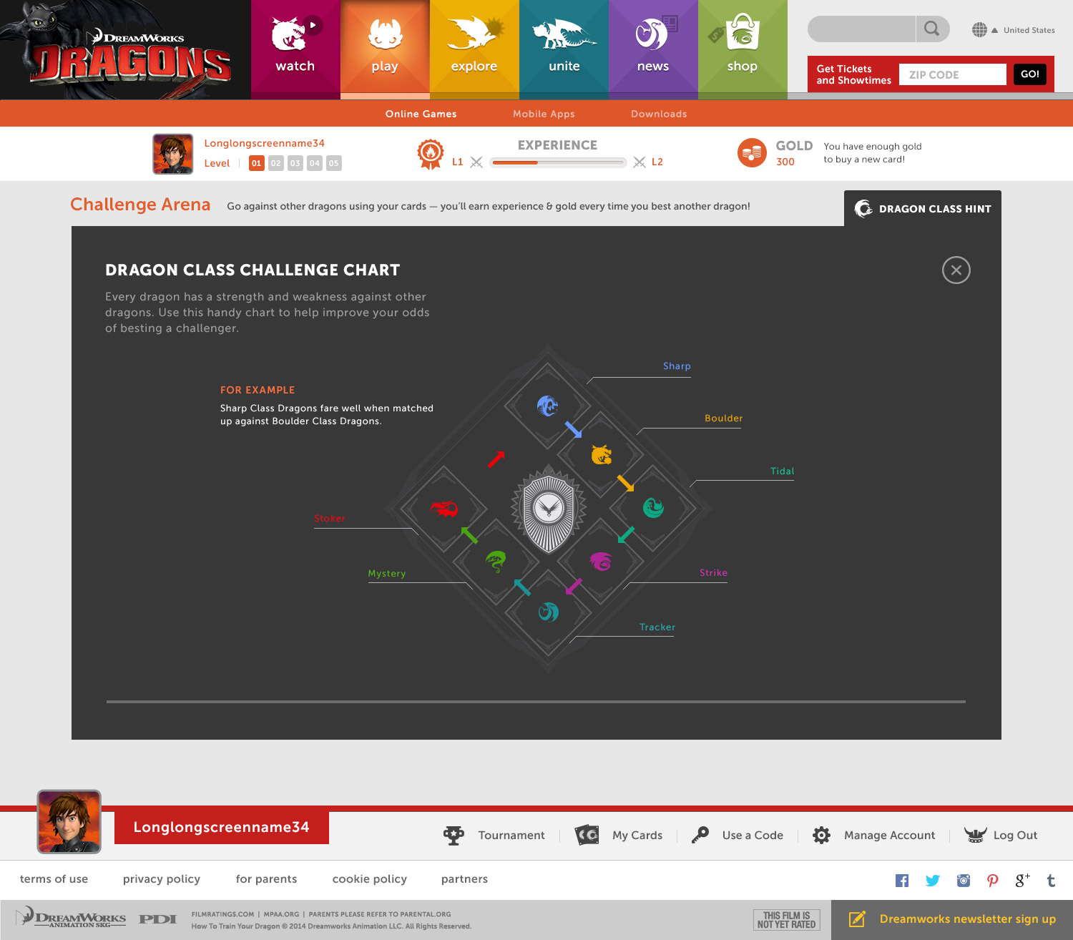1073x940 pixels.
Task: Close the Dragon Class Challenge Chart
Action: (956, 270)
